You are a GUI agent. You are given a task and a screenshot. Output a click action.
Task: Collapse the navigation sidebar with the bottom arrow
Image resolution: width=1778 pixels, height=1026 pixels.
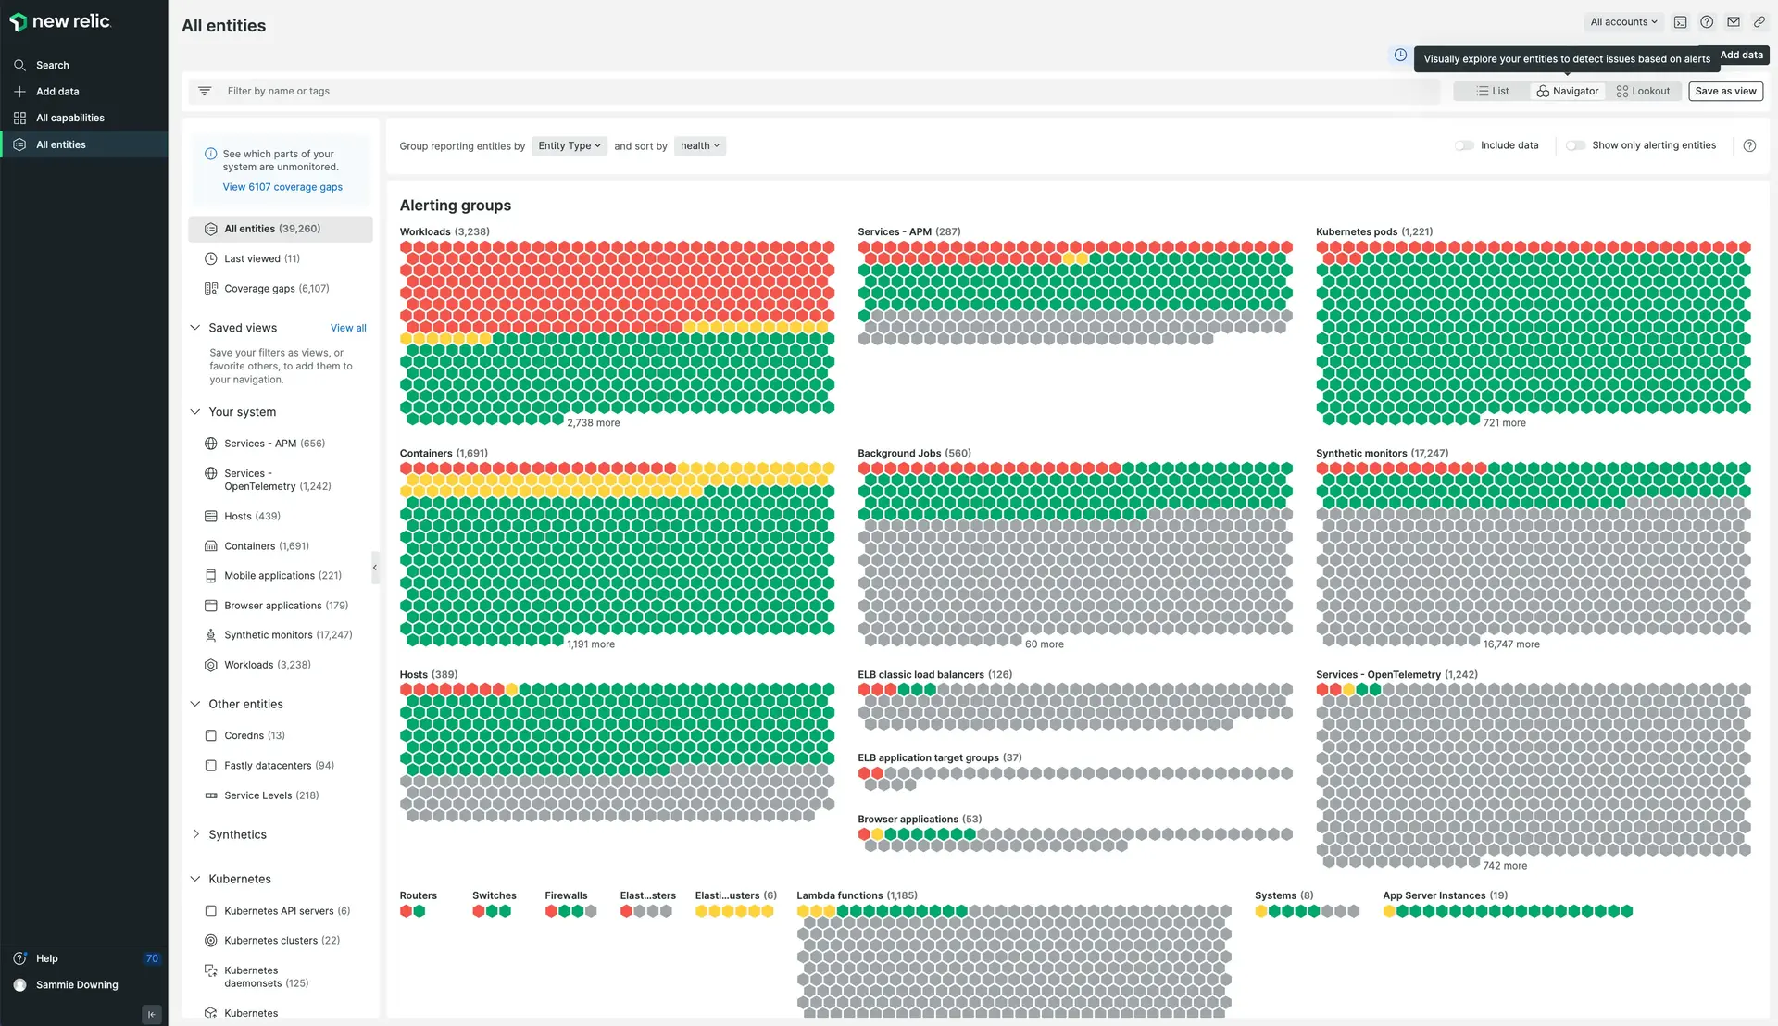(x=152, y=1014)
